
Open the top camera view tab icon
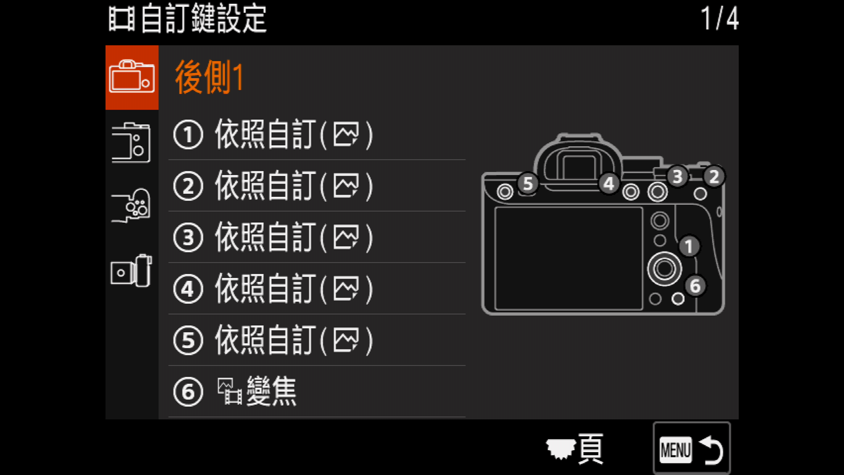pyautogui.click(x=131, y=142)
